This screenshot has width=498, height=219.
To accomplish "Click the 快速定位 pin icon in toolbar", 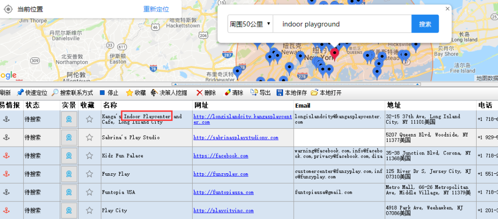I will point(20,93).
